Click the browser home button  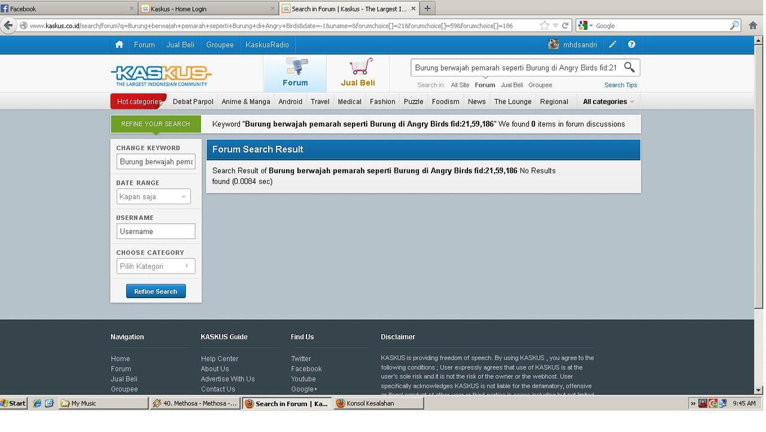(x=753, y=26)
